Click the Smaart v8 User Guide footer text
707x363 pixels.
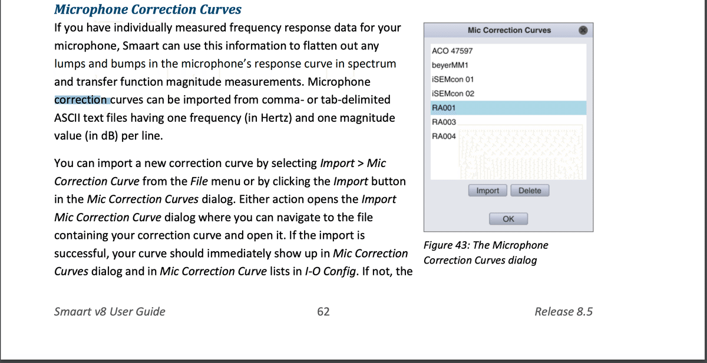click(x=109, y=312)
